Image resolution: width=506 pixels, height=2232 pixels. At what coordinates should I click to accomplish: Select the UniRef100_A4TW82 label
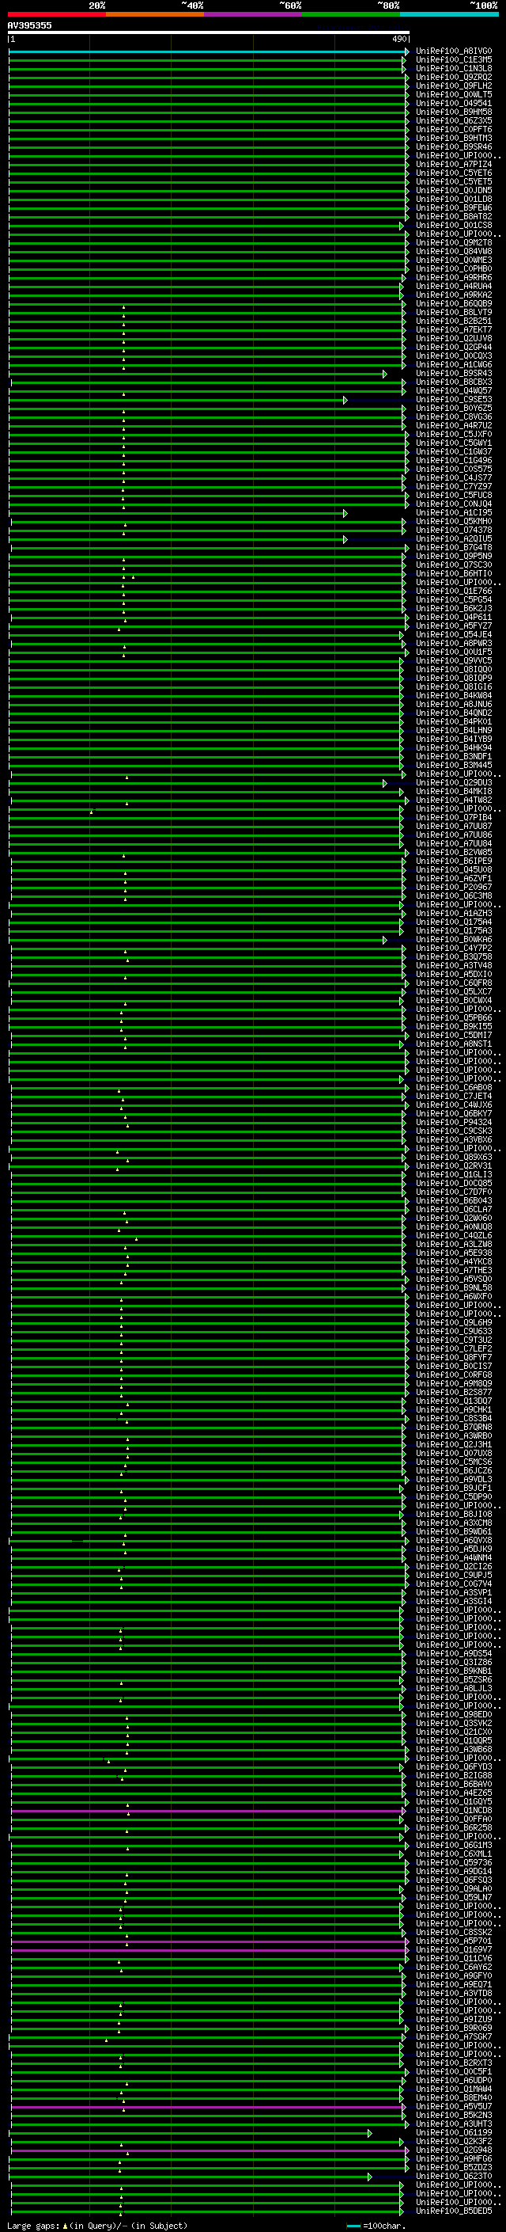pyautogui.click(x=454, y=800)
